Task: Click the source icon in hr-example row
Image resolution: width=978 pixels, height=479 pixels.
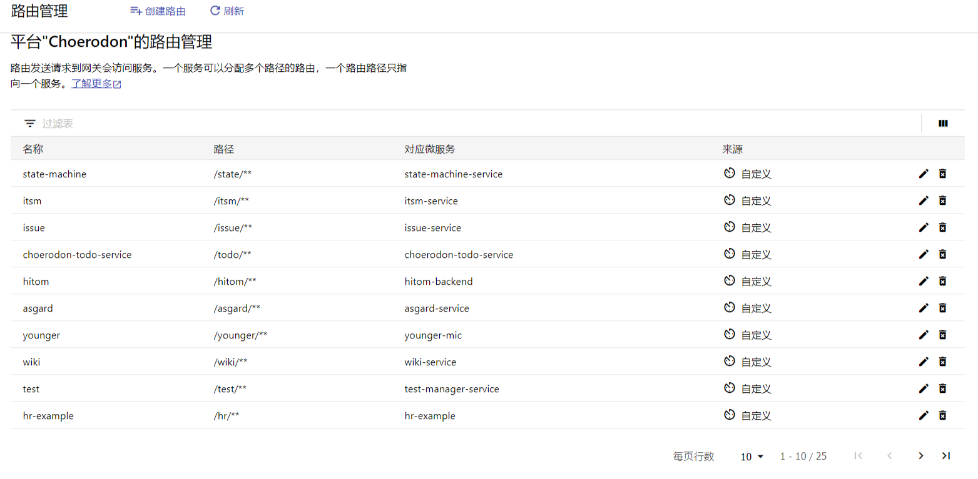Action: [x=729, y=415]
